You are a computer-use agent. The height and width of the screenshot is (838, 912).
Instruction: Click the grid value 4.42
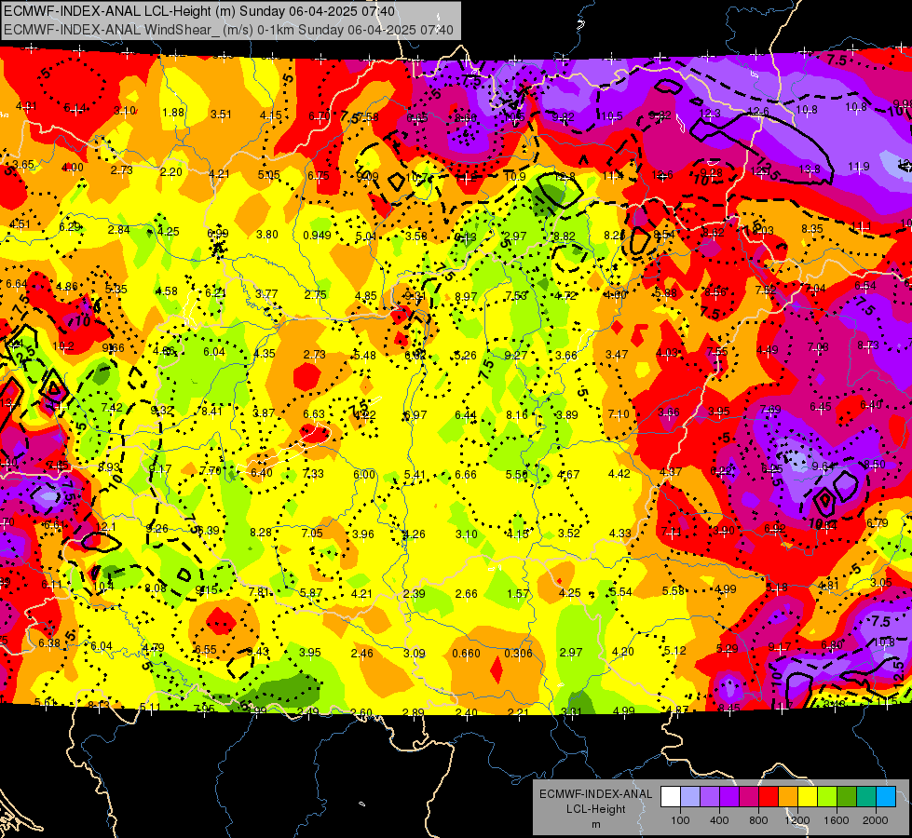click(619, 473)
